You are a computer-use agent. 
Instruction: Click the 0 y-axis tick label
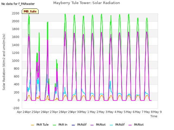click(x=18, y=100)
